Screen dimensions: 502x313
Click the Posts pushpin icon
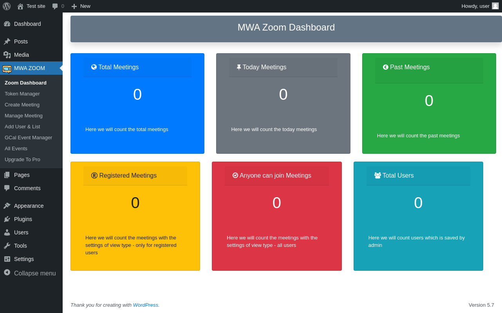7,41
